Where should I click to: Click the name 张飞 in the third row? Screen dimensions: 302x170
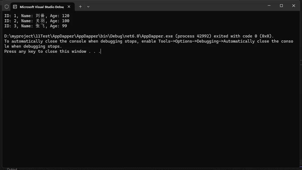pos(40,26)
